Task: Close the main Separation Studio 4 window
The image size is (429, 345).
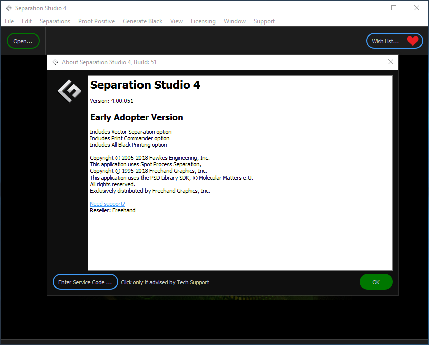Action: tap(416, 8)
